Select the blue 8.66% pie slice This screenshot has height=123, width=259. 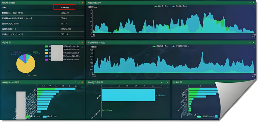(x=21, y=58)
